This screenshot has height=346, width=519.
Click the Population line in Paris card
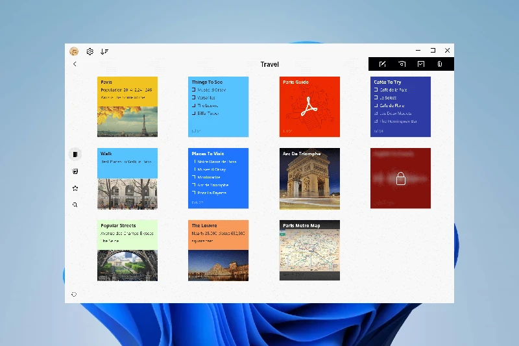pyautogui.click(x=127, y=90)
